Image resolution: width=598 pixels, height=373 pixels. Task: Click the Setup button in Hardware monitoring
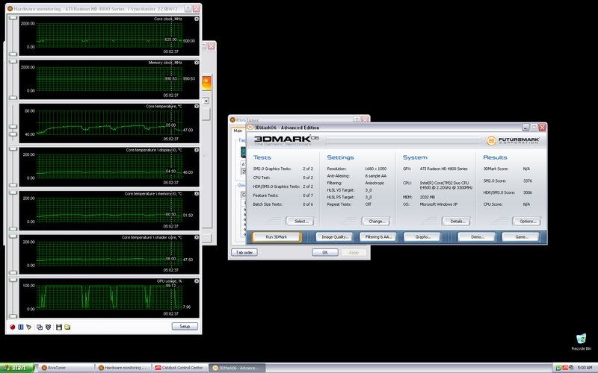point(185,327)
